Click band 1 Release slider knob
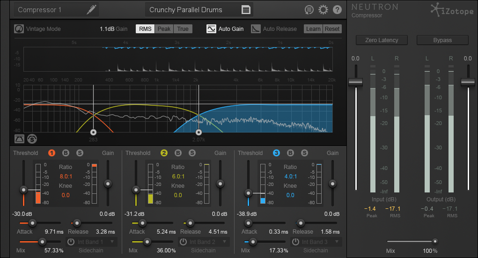Image resolution: width=478 pixels, height=258 pixels. pyautogui.click(x=77, y=223)
